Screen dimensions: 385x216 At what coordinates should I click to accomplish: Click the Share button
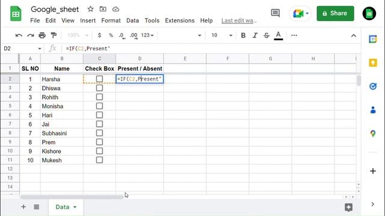click(335, 13)
